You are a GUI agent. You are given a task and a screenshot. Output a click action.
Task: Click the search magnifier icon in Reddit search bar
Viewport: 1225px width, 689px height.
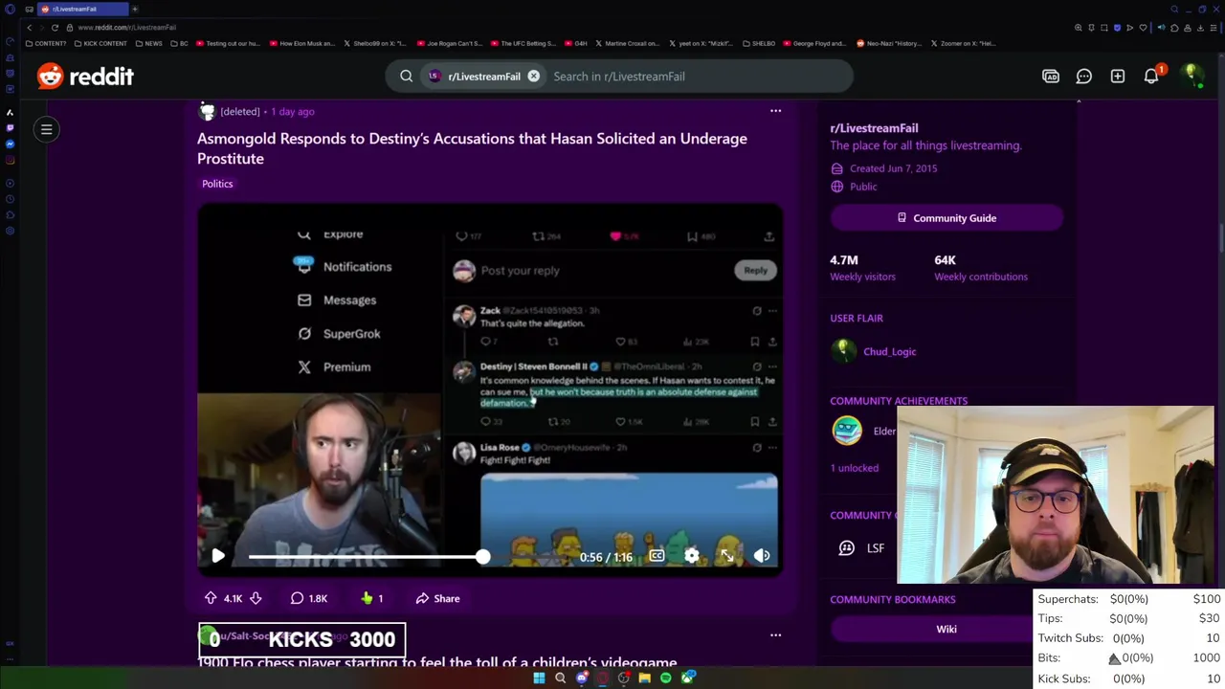407,76
